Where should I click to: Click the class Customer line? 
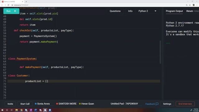(x=19, y=76)
